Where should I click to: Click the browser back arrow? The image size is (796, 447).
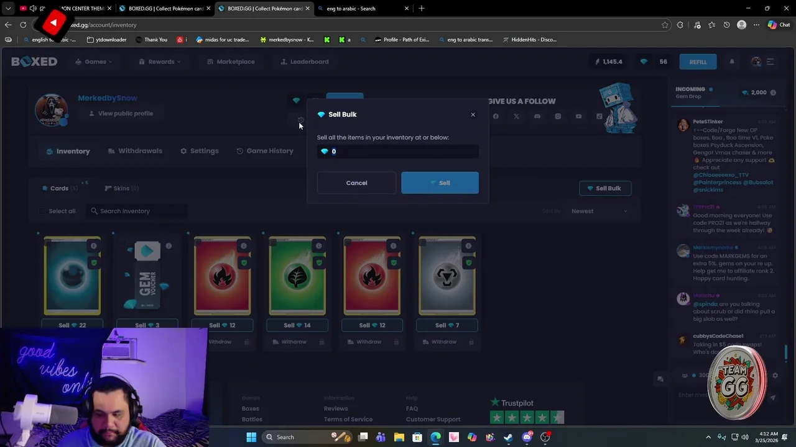[x=7, y=25]
